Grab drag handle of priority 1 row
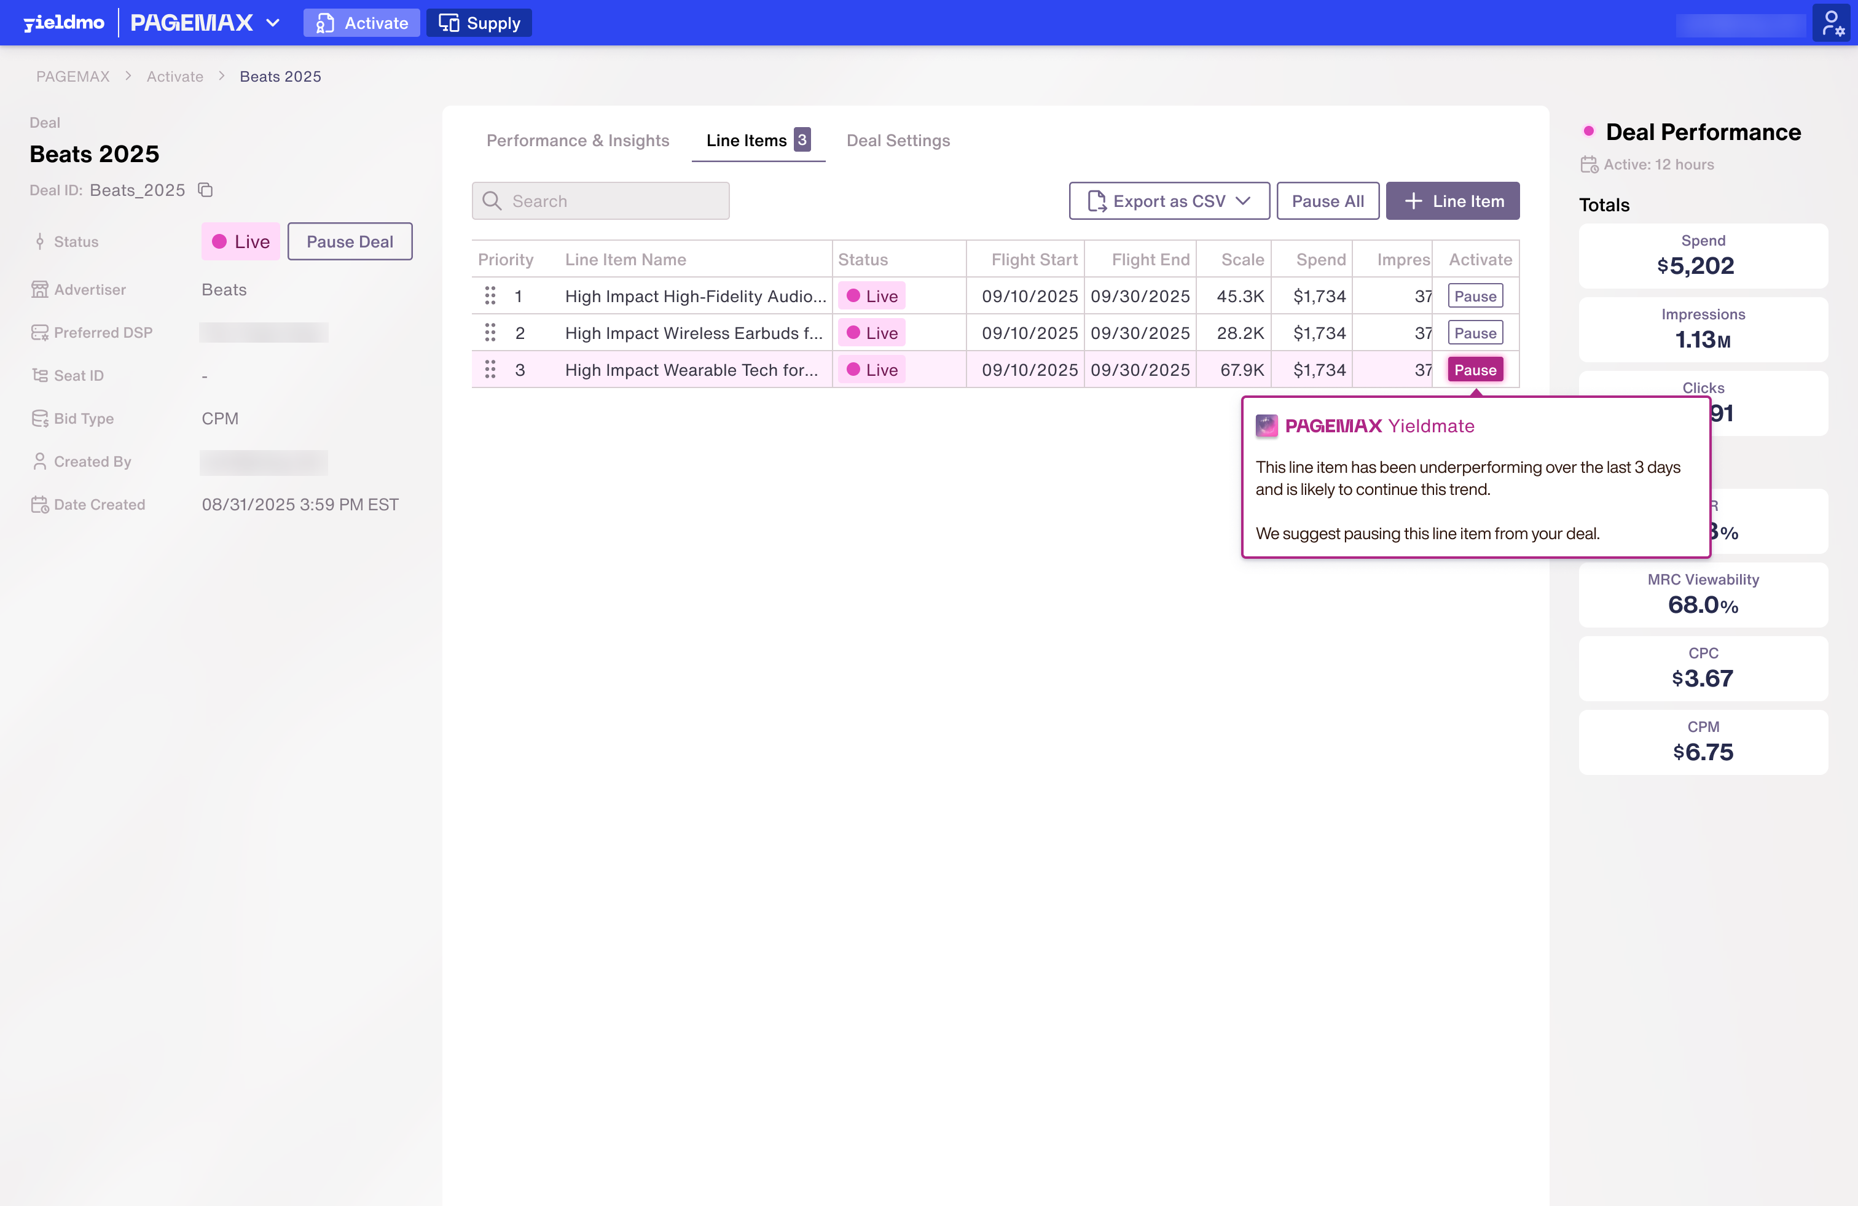The height and width of the screenshot is (1206, 1858). pos(490,295)
